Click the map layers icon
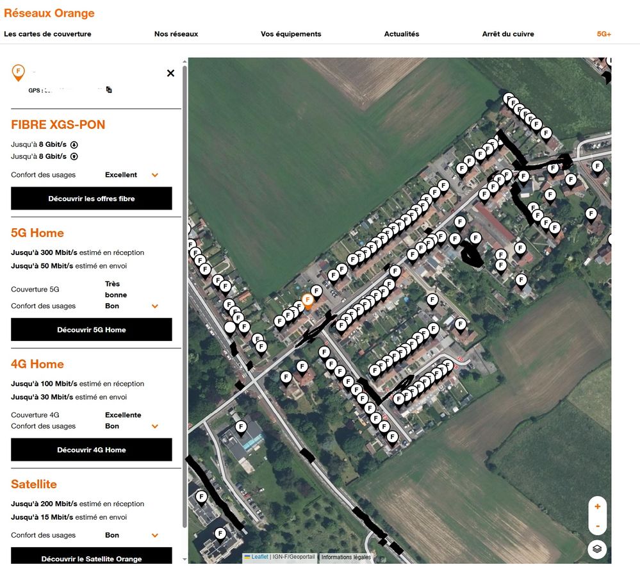 point(596,549)
